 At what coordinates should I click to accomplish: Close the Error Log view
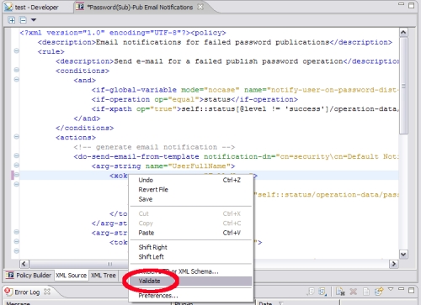point(47,292)
